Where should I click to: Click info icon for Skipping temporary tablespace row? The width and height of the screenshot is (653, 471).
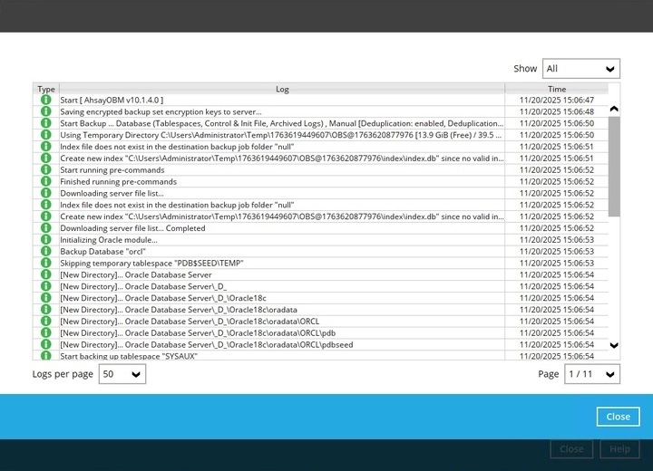[x=46, y=263]
